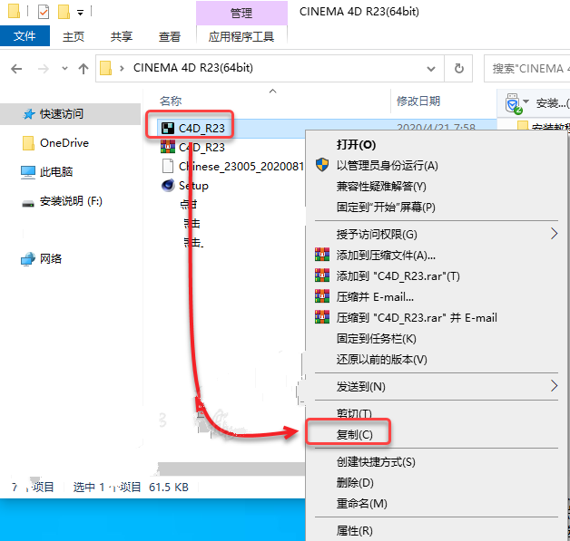Select 此电脑 in navigation pane
The height and width of the screenshot is (541, 570).
[56, 171]
